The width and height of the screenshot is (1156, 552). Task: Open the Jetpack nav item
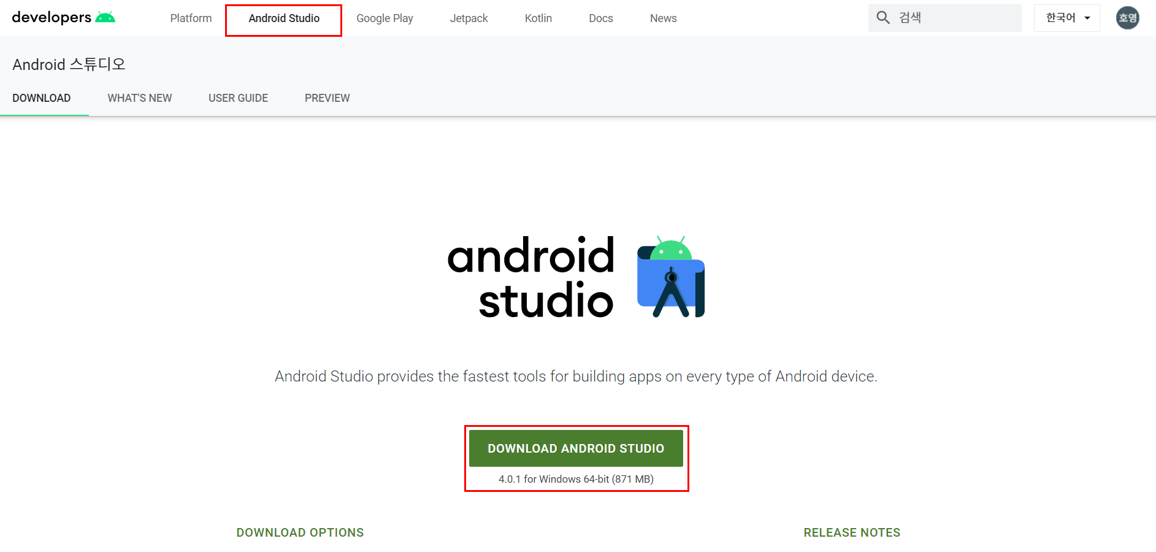click(x=469, y=18)
